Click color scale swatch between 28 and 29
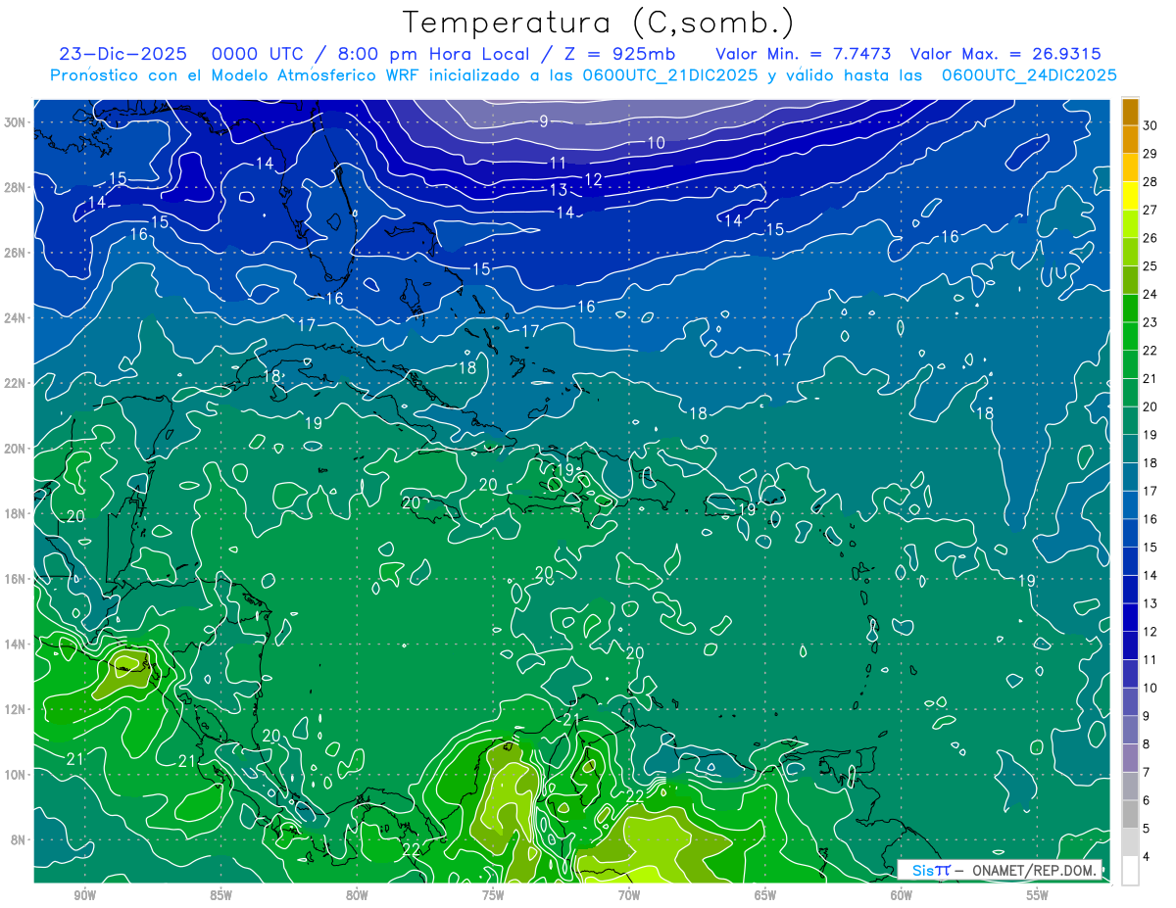The height and width of the screenshot is (908, 1176). click(x=1131, y=167)
